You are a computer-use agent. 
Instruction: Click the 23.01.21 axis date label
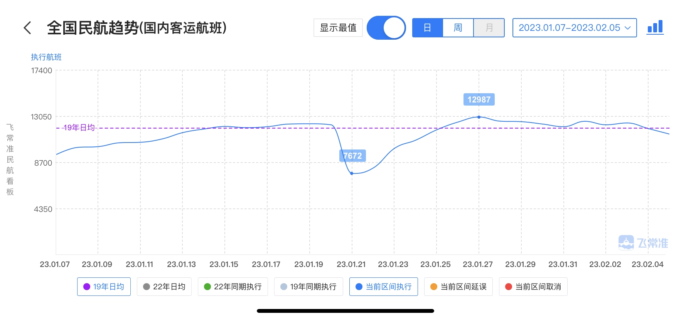click(351, 264)
